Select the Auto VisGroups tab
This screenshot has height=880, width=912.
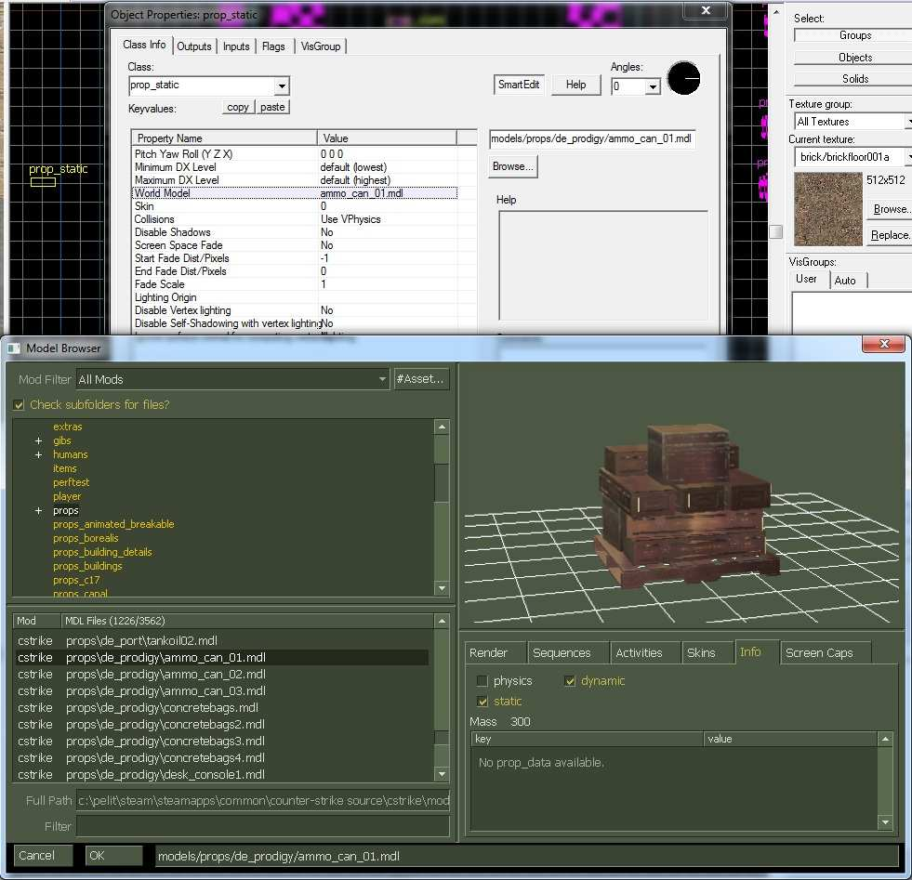click(848, 280)
